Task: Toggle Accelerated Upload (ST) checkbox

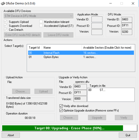Action: click(x=41, y=26)
